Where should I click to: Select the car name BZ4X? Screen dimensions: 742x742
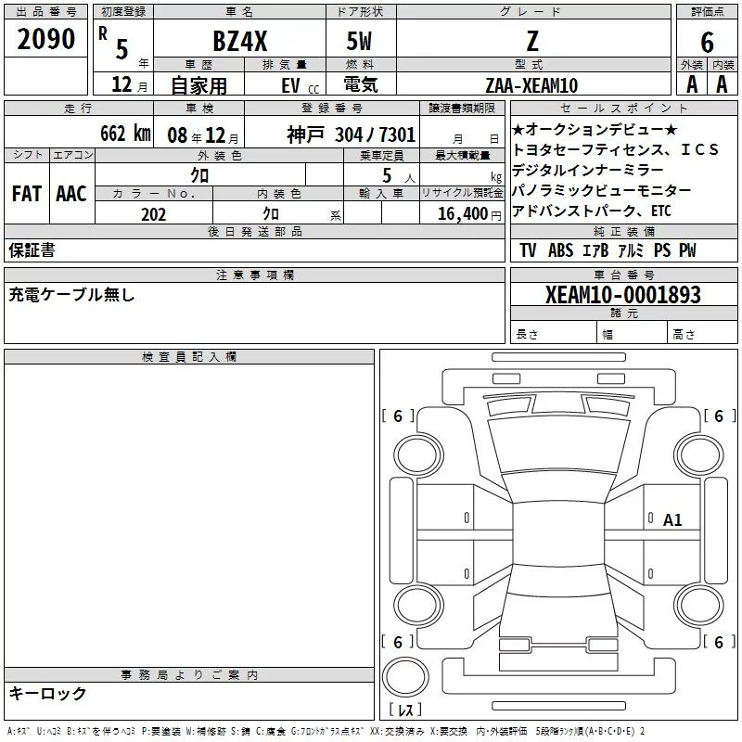(x=239, y=43)
